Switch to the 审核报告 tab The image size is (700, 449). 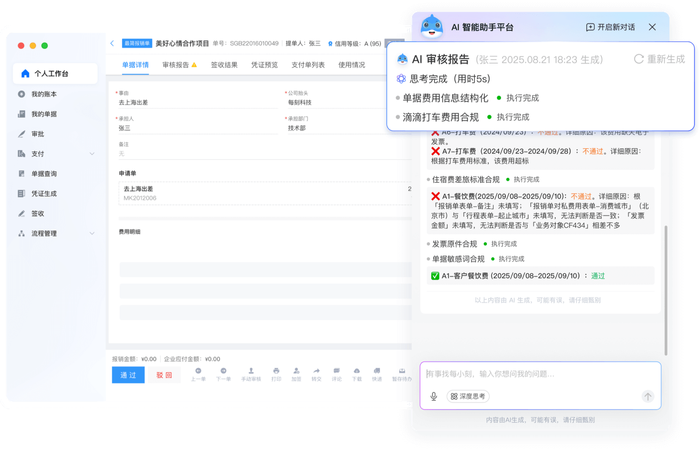coord(176,65)
